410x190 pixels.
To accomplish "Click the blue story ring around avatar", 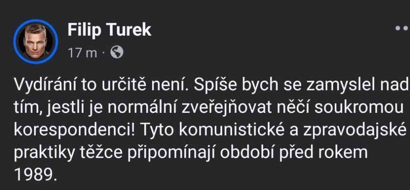I will click(x=15, y=41).
